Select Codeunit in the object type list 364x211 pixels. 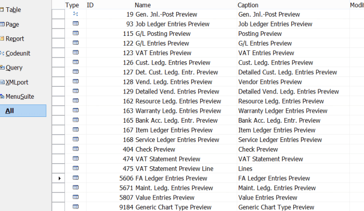(x=18, y=53)
